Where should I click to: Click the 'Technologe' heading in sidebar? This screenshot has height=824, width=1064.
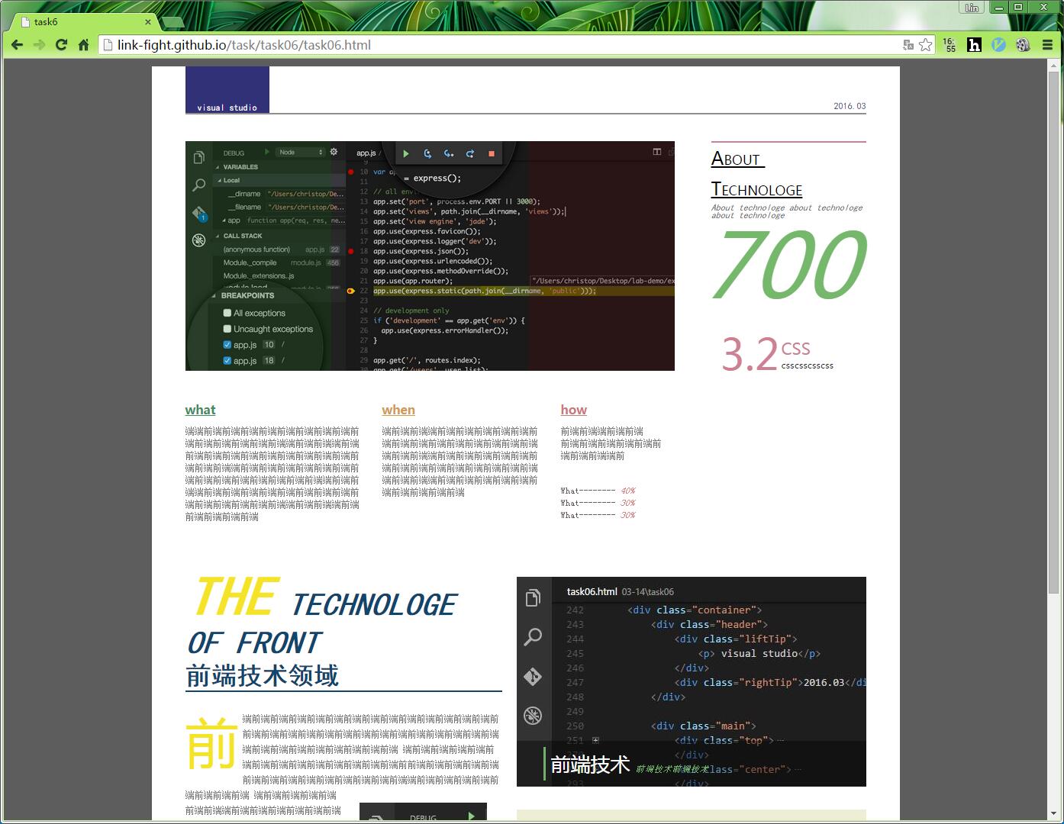[756, 189]
